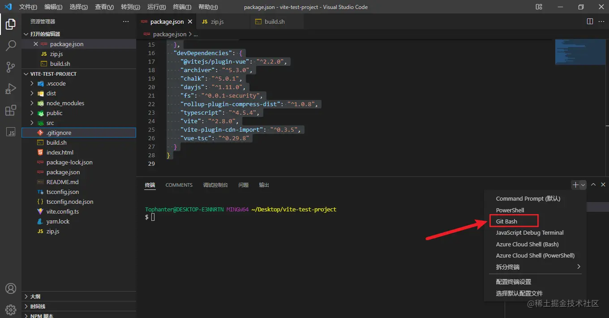Switch to 调试控制台 panel tab
The height and width of the screenshot is (318, 609).
point(215,185)
